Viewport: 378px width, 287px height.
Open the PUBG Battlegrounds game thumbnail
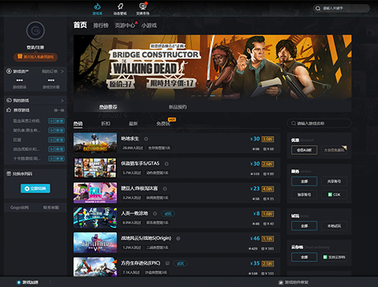tap(95, 143)
